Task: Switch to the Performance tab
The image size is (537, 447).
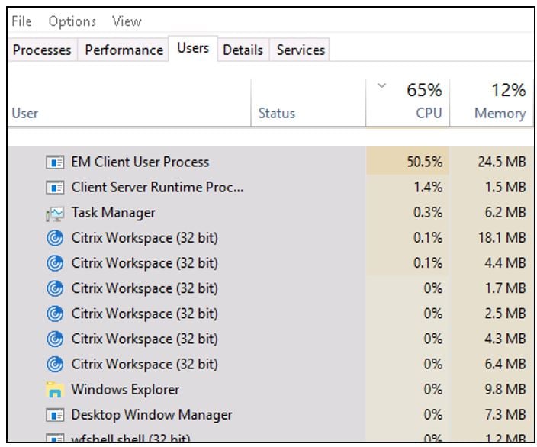Action: click(124, 50)
